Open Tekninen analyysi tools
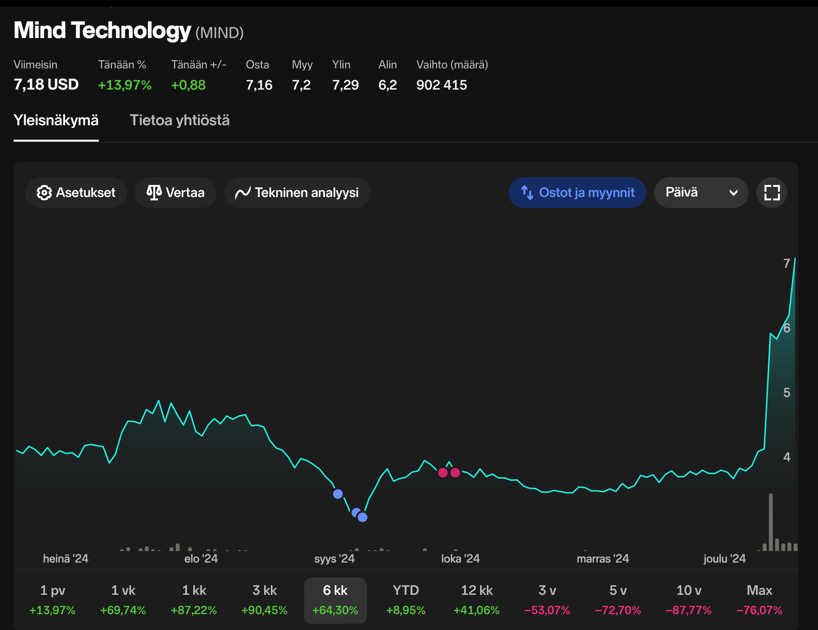 point(297,193)
